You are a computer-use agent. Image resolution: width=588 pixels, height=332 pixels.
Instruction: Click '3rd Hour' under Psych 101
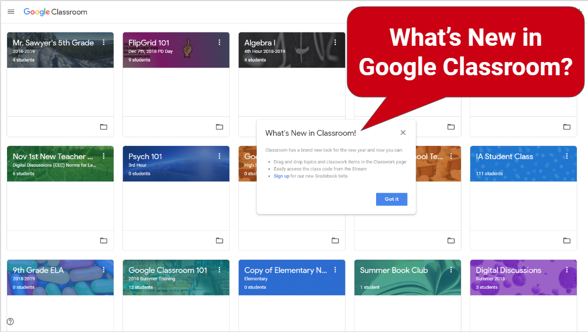[138, 165]
